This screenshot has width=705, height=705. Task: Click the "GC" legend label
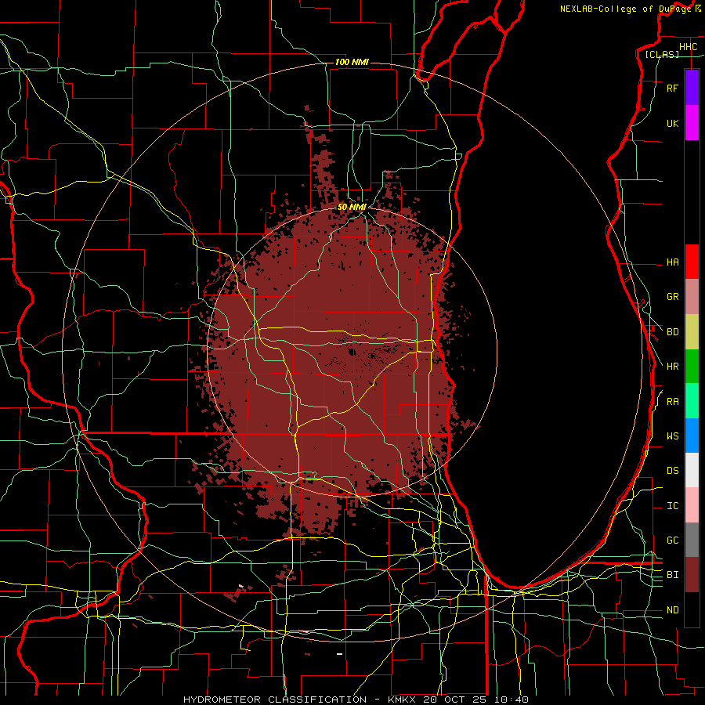(672, 540)
